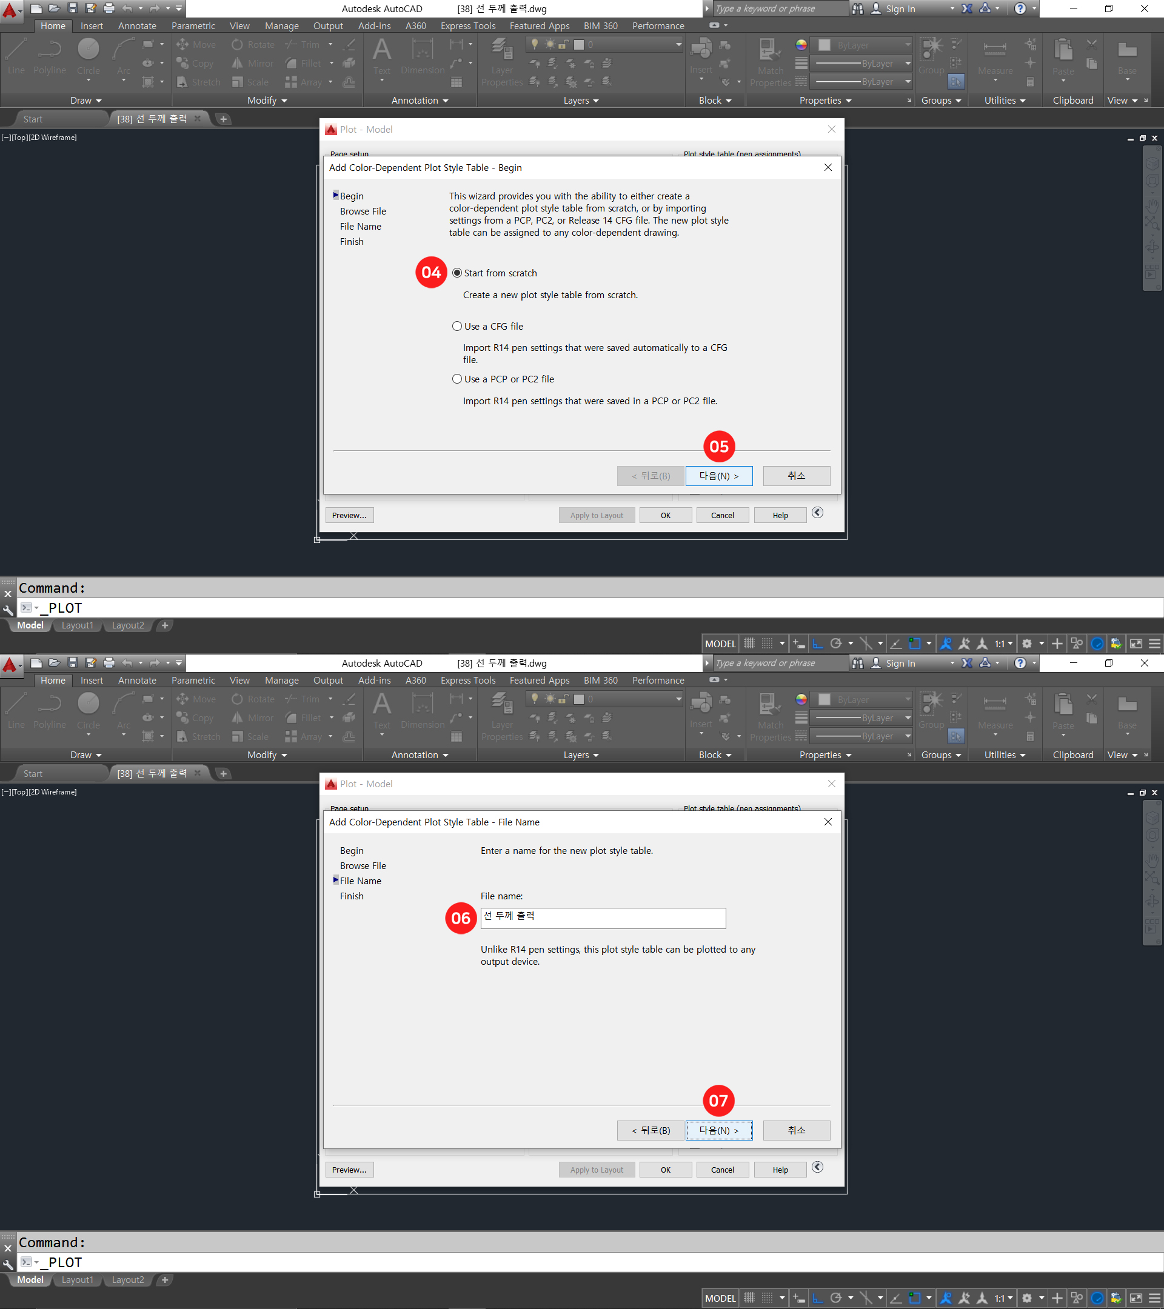This screenshot has width=1164, height=1309.
Task: Select Use a PCP or PC2 file option
Action: [503, 379]
